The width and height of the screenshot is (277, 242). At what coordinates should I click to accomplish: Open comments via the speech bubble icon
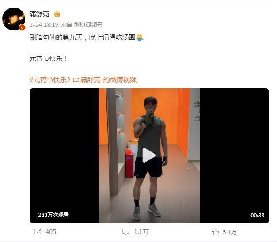pos(126,231)
